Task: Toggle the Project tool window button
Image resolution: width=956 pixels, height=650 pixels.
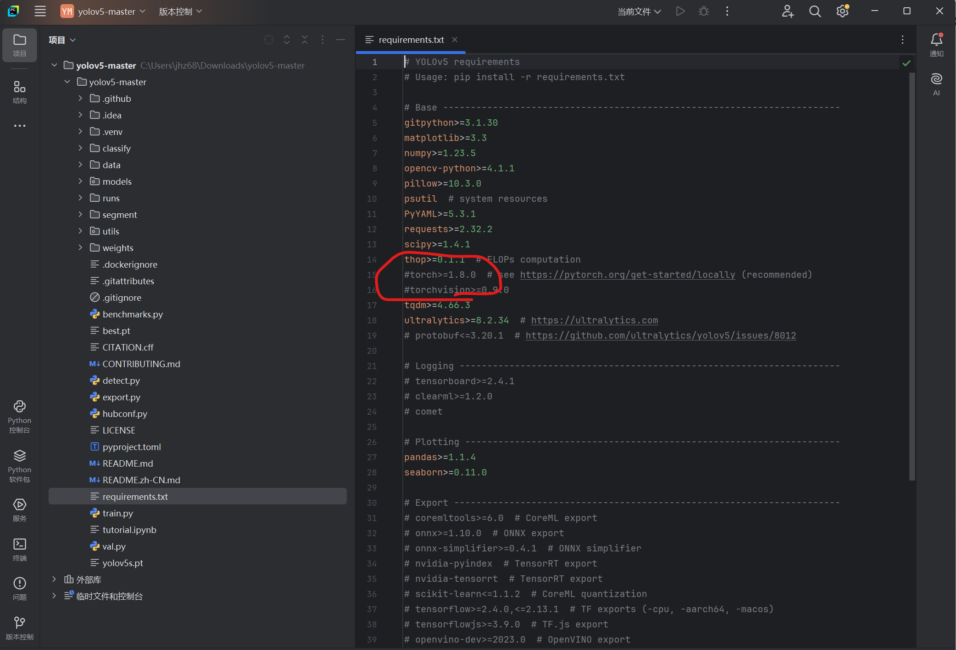Action: (x=19, y=45)
